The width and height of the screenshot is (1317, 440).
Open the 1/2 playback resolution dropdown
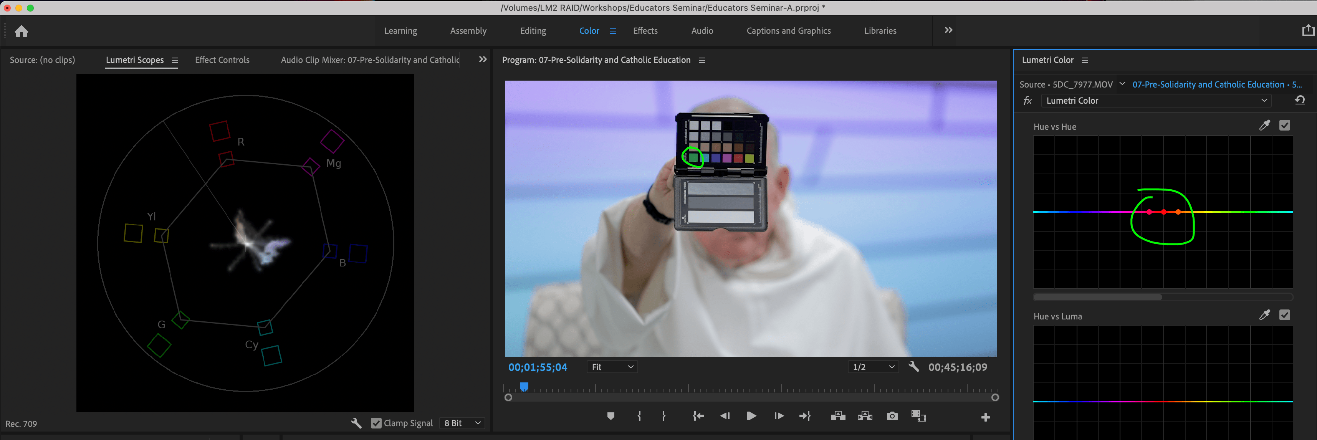coord(872,366)
